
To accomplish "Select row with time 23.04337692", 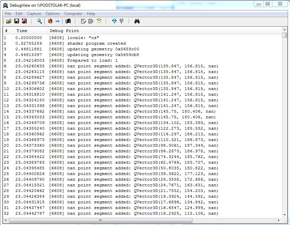I will [143, 111].
